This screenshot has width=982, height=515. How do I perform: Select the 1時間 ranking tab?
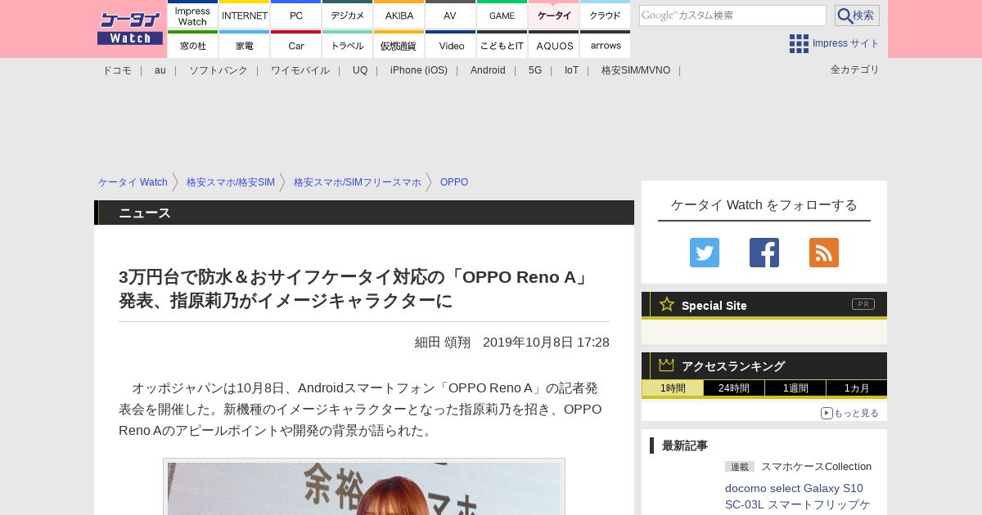pos(673,388)
